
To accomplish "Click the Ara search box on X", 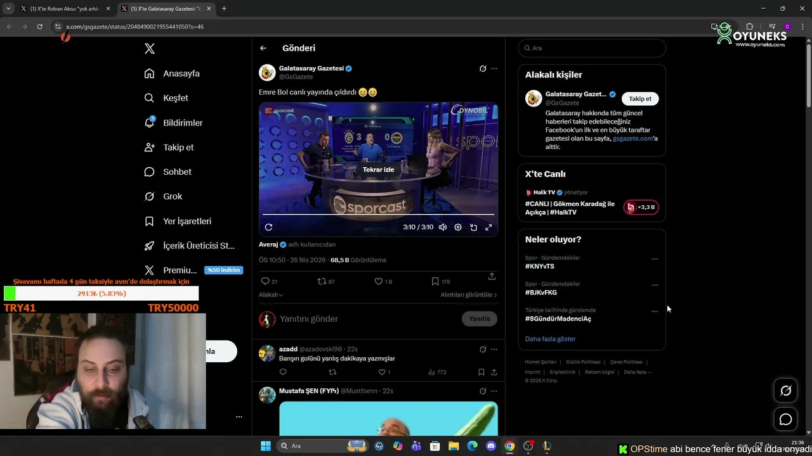I will (x=592, y=48).
